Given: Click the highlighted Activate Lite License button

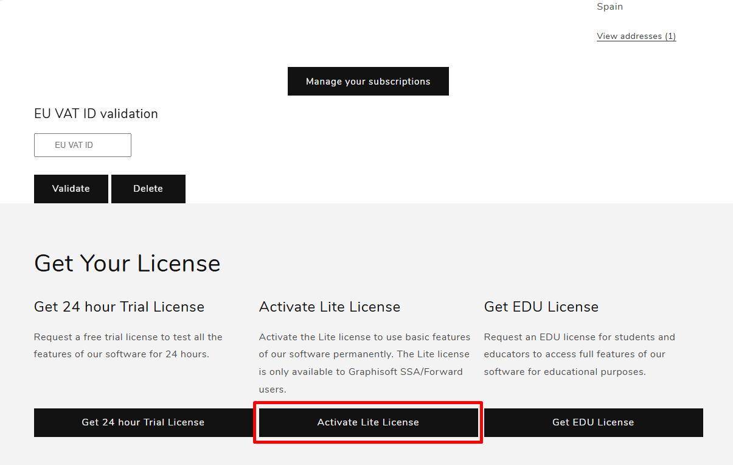Looking at the screenshot, I should pyautogui.click(x=368, y=422).
